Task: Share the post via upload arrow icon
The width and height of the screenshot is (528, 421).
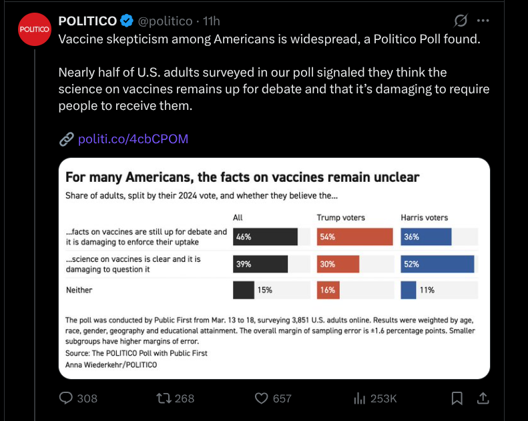Action: pos(483,398)
